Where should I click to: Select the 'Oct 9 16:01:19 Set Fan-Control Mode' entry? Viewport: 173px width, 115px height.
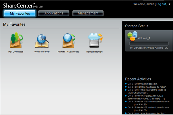pyautogui.click(x=147, y=91)
